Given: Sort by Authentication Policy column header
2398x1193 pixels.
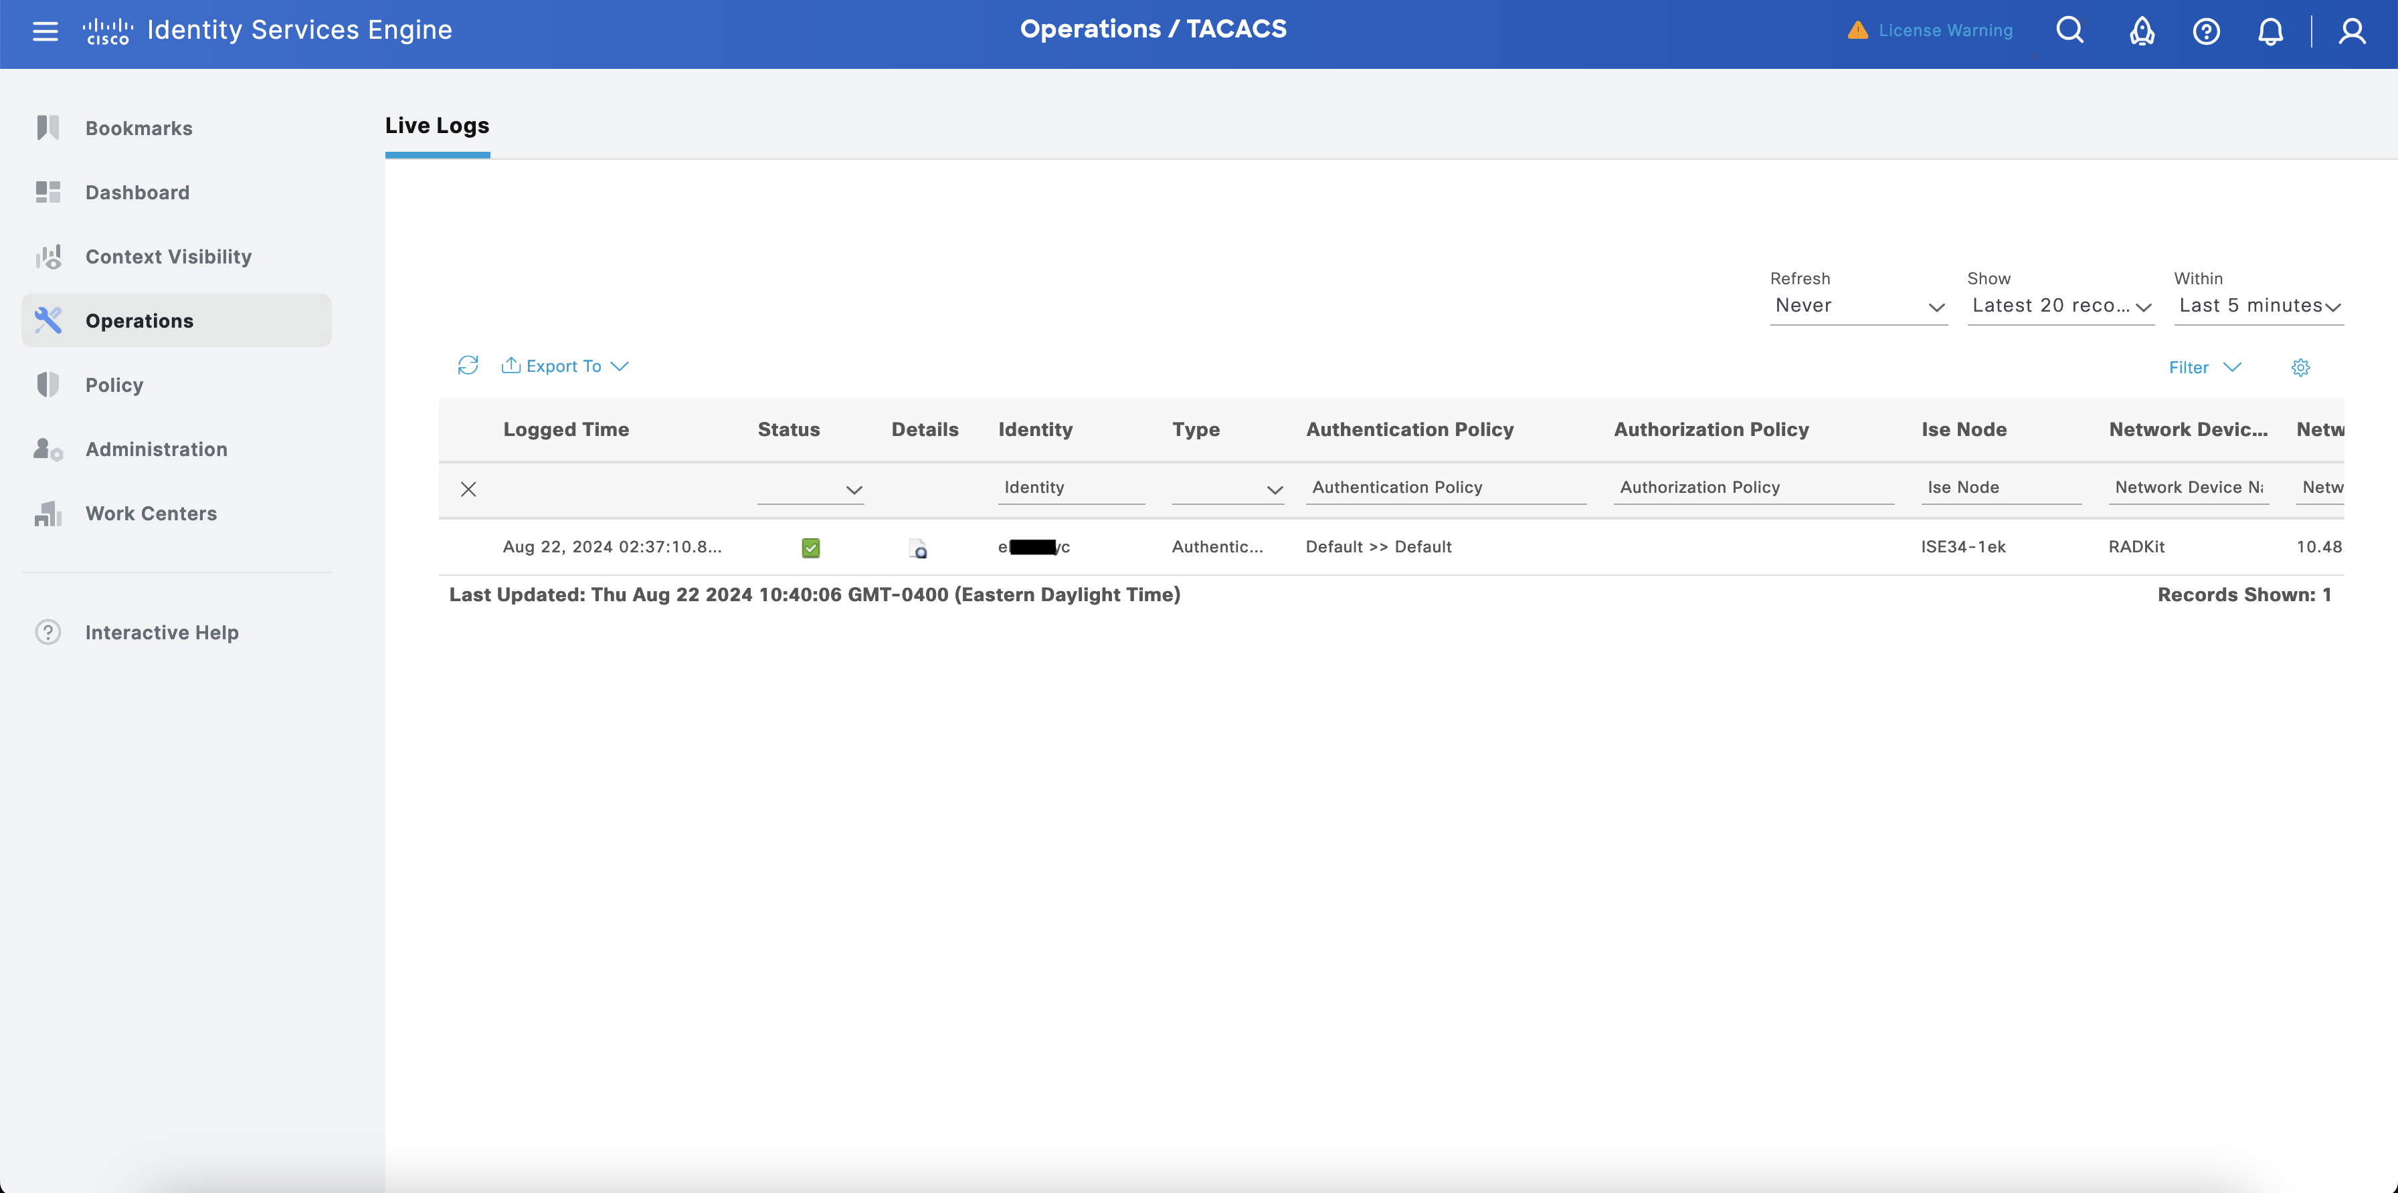Looking at the screenshot, I should tap(1409, 429).
